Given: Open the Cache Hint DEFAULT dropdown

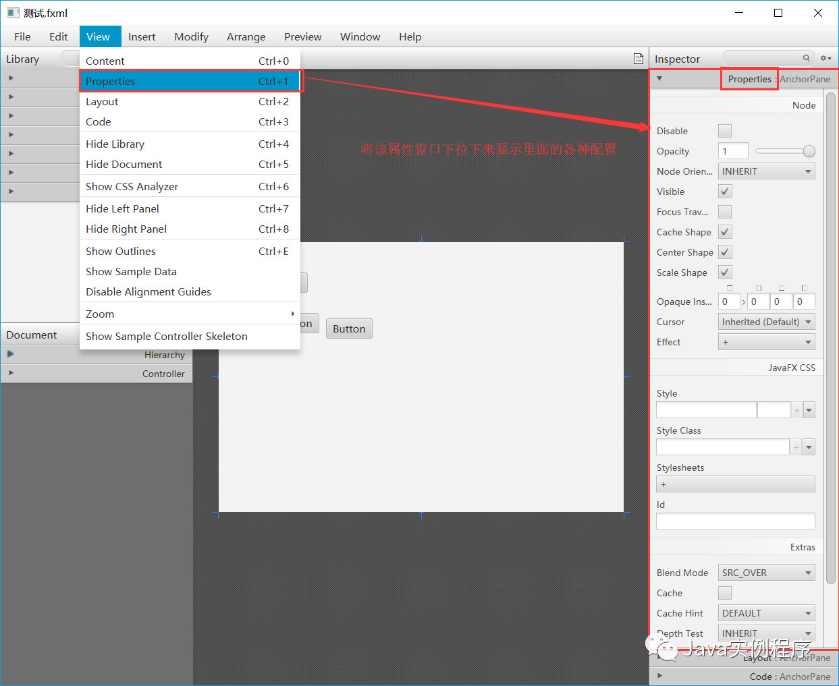Looking at the screenshot, I should tap(766, 612).
